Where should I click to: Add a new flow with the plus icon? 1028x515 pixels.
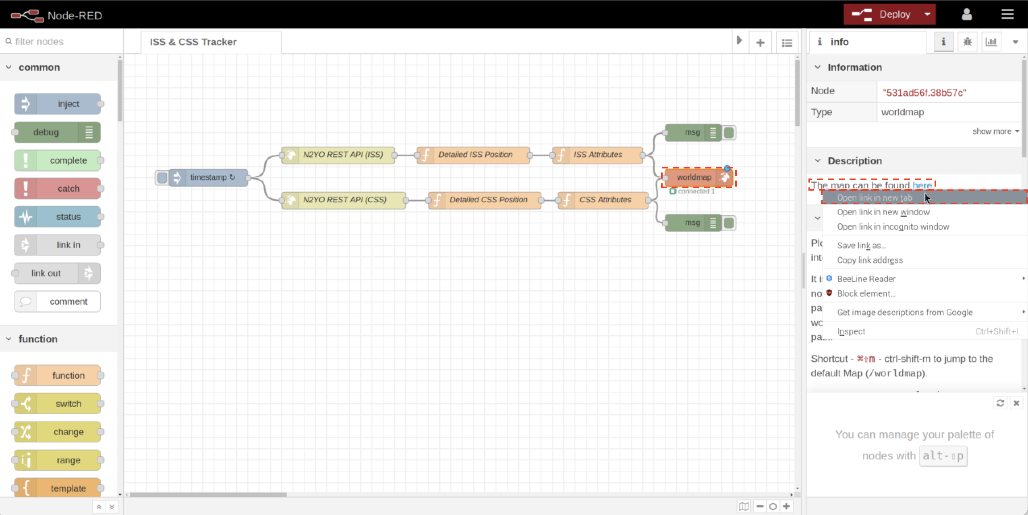pyautogui.click(x=761, y=42)
